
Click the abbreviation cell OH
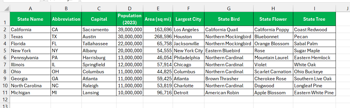point(66,72)
